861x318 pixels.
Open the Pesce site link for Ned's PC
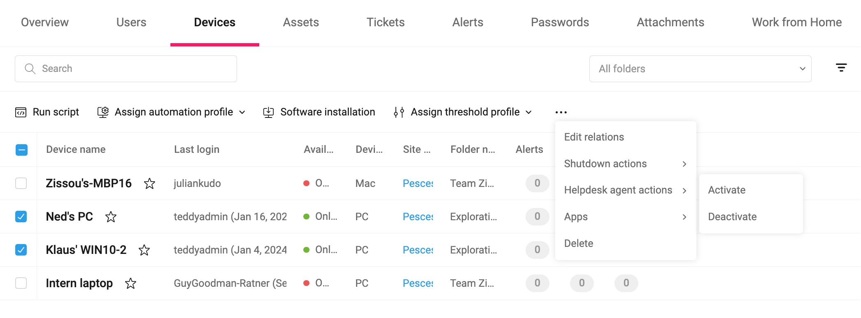[418, 217]
